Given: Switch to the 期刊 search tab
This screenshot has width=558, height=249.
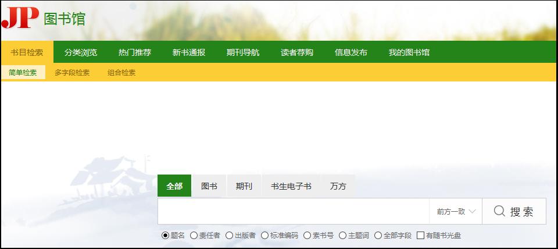Looking at the screenshot, I should click(x=244, y=186).
